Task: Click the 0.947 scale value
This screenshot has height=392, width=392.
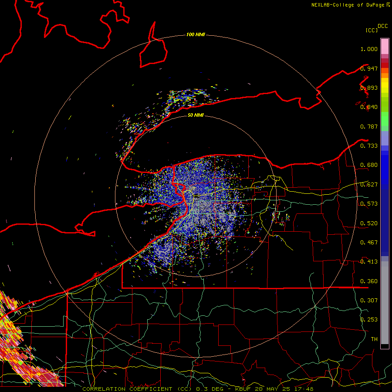Action: 369,68
